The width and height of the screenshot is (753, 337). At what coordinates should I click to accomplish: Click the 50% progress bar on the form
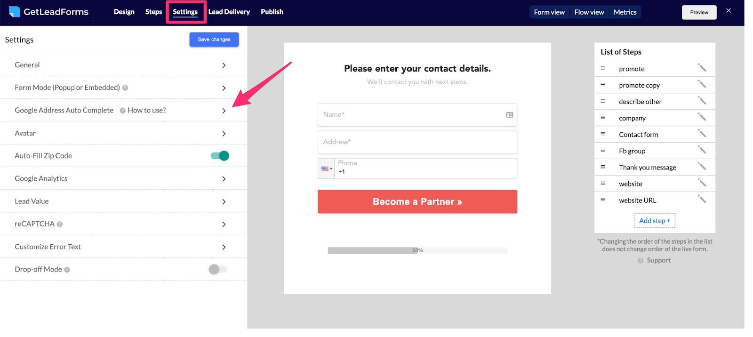coord(417,250)
